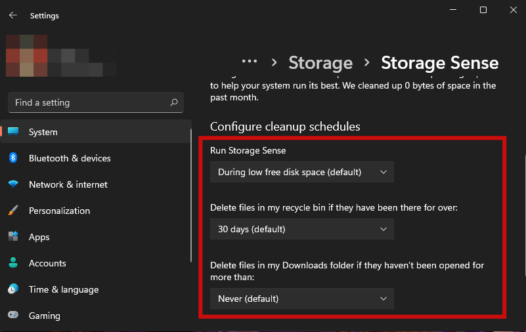This screenshot has width=526, height=332.
Task: Click the Time & language globe icon
Action: 13,289
